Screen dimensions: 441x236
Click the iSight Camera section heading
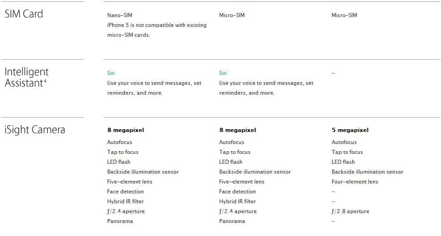point(35,130)
